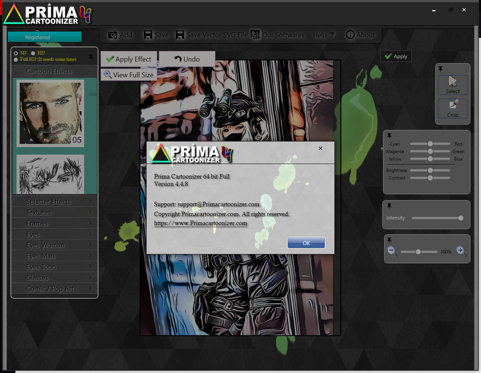
Task: Close the About dialog with the X
Action: (320, 148)
